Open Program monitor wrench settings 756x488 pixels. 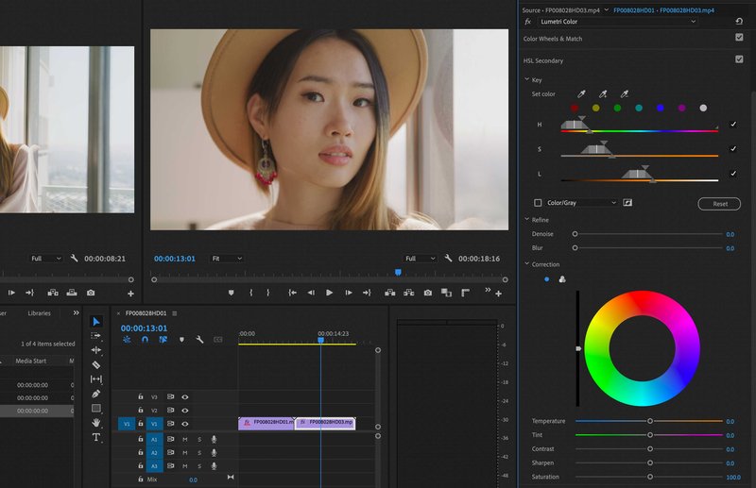[x=448, y=259]
